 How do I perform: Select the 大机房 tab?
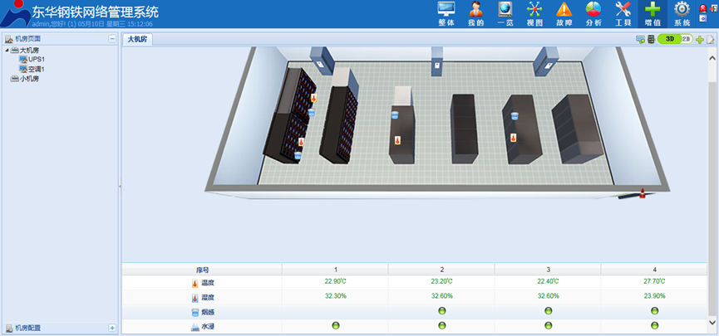tap(137, 39)
